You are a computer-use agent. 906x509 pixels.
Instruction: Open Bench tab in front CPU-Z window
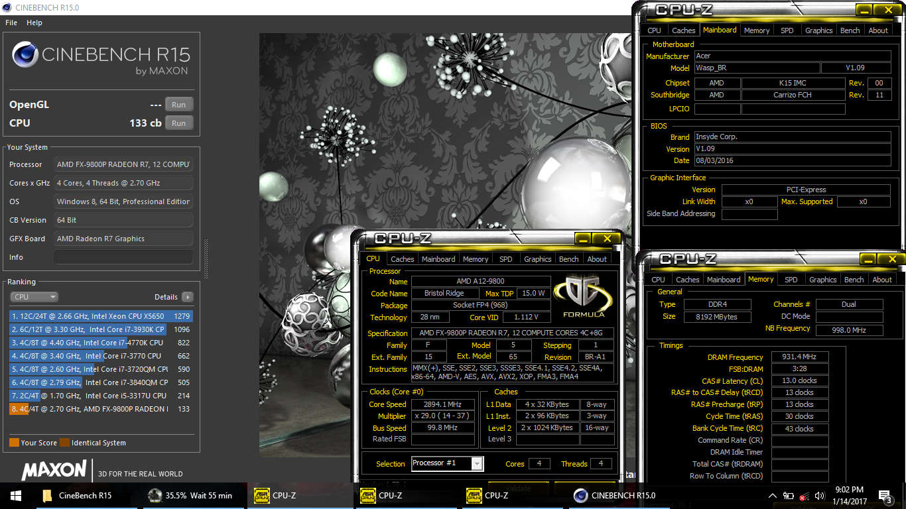click(x=569, y=259)
